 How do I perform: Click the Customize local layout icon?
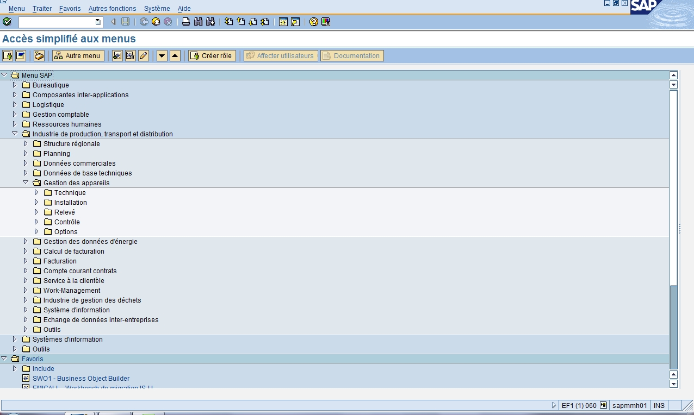(x=326, y=22)
